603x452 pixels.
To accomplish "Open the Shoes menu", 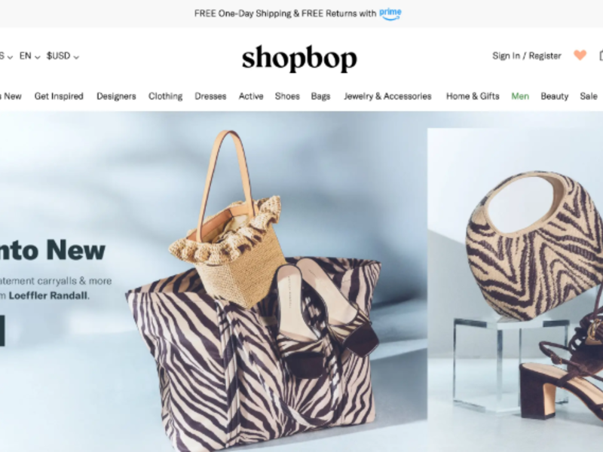I will [287, 96].
